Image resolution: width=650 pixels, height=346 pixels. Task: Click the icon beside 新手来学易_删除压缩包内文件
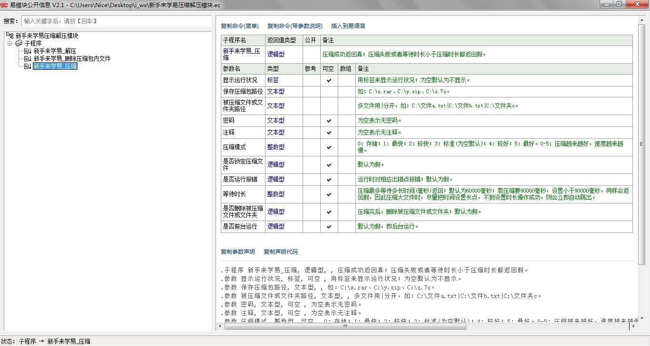coord(28,58)
